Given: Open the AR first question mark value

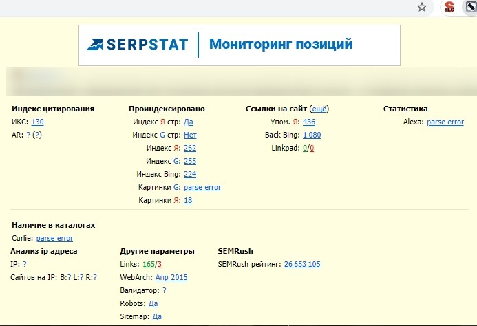Looking at the screenshot, I should click(x=28, y=135).
